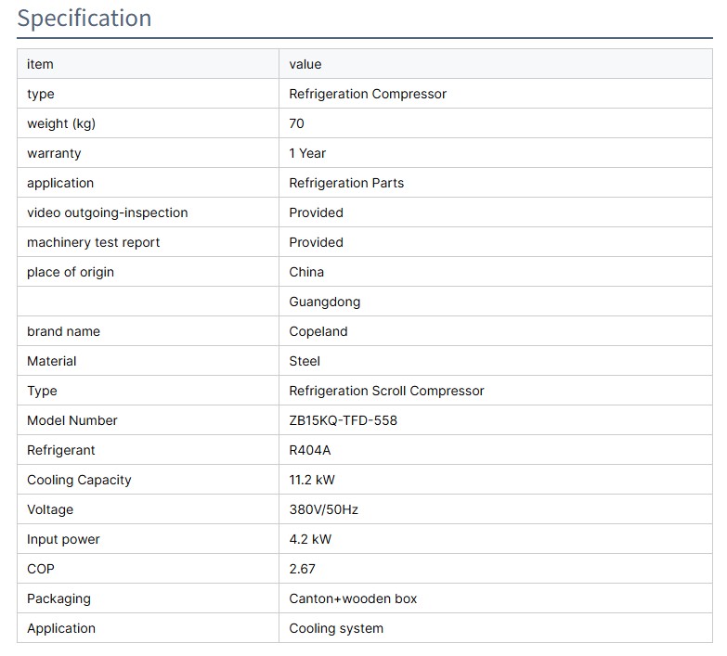Click the Canton+wooden box packaging value
This screenshot has height=656, width=727.
tap(353, 598)
